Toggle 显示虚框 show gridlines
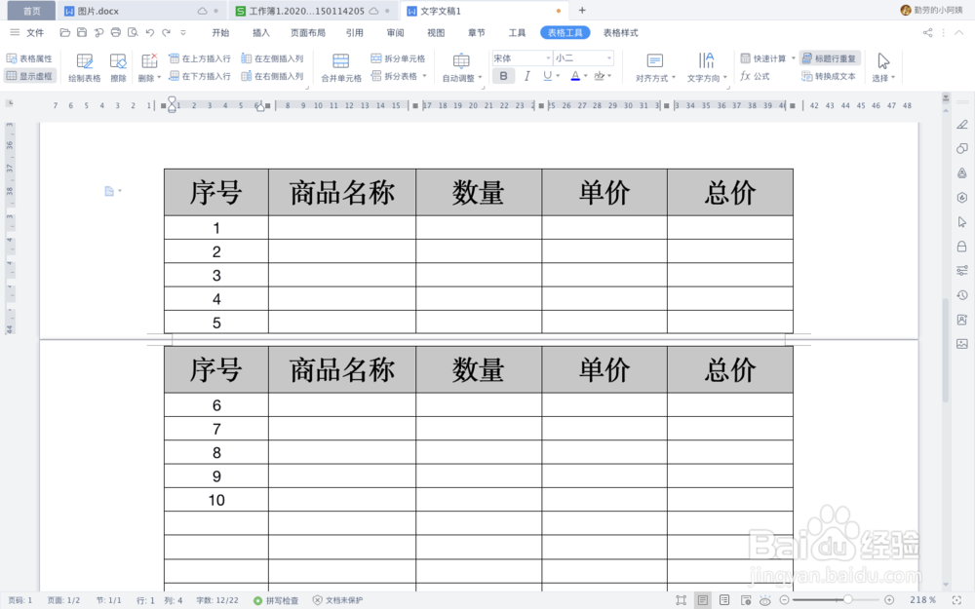This screenshot has height=609, width=975. [x=29, y=75]
